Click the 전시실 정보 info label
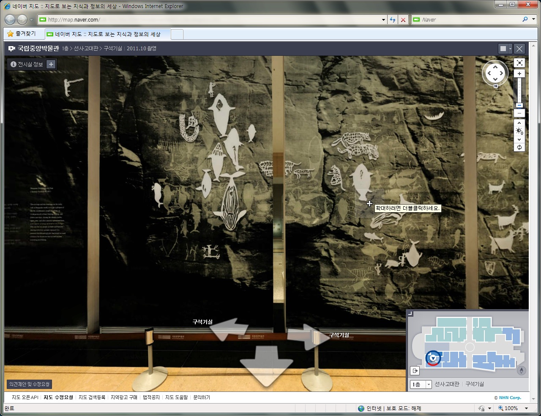 click(x=27, y=64)
